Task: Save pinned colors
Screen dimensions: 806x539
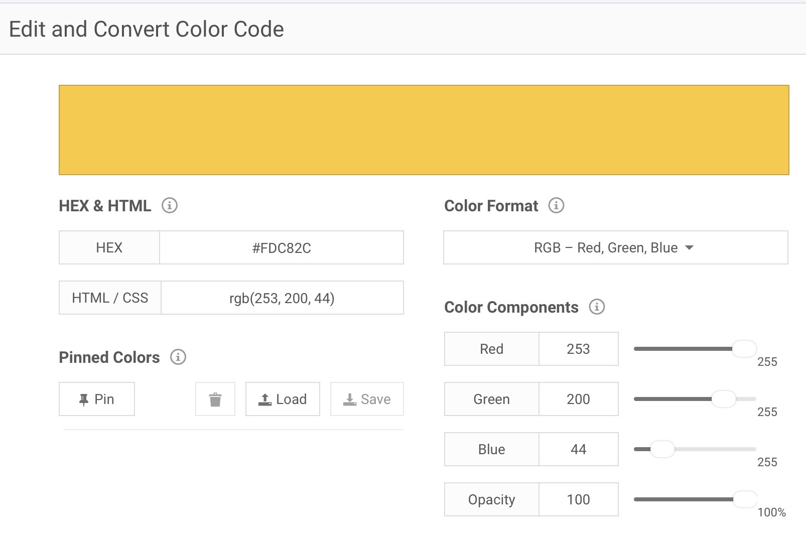Action: (x=367, y=399)
